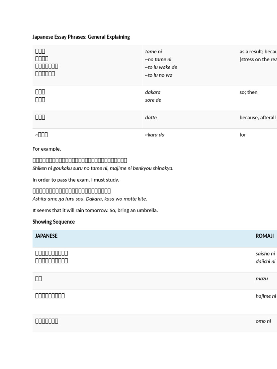Click the 'Showing Sequence' heading
Image resolution: width=277 pixels, height=369 pixels.
click(53, 222)
